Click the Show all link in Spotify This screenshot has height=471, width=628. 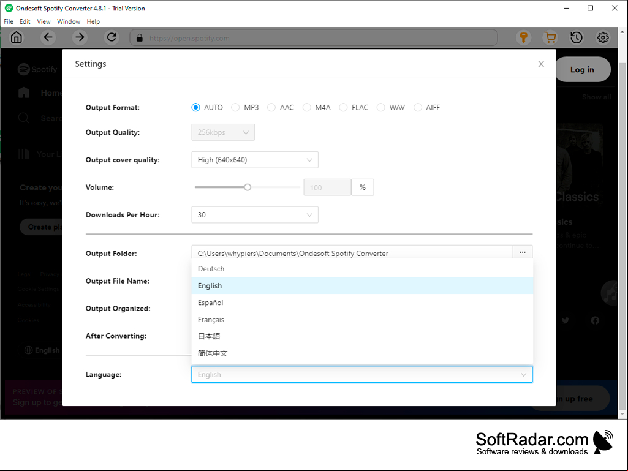coord(596,97)
